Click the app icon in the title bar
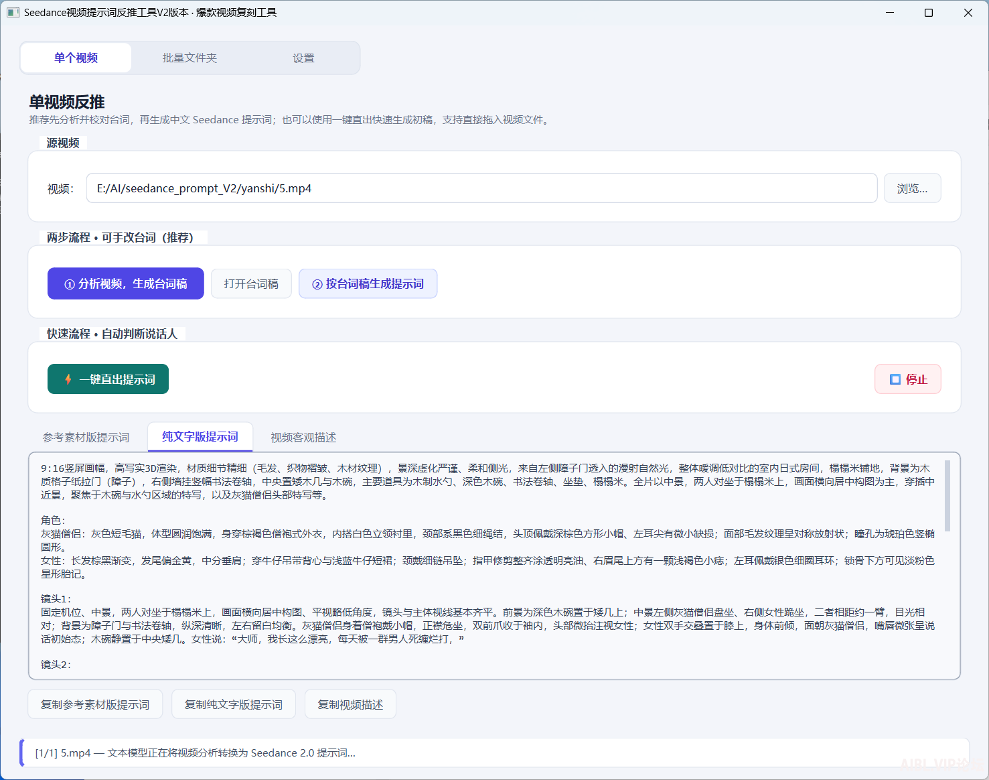This screenshot has width=989, height=780. coord(13,13)
